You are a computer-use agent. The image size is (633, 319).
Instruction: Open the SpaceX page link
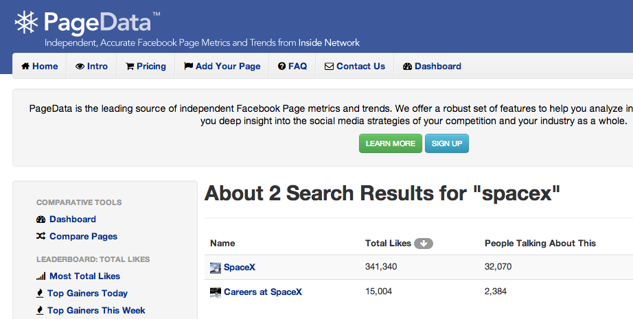click(x=240, y=267)
